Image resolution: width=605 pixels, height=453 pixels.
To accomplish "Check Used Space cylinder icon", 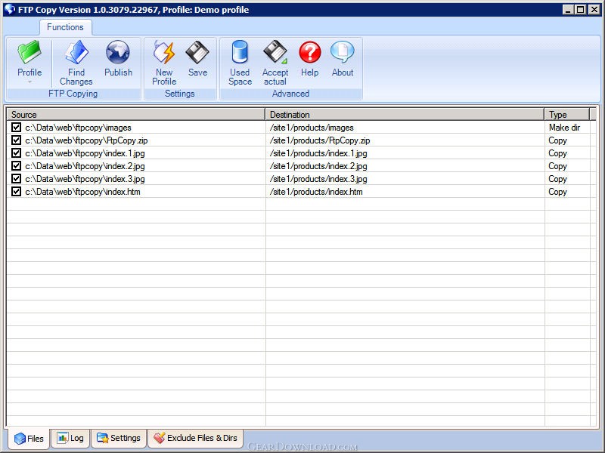I will click(x=240, y=52).
